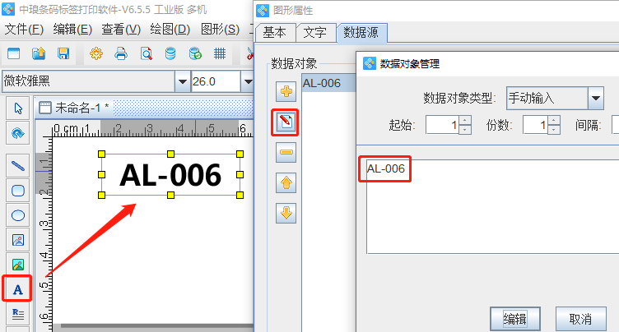Screen dimensions: 619x332
Task: Expand the 手动输入 data type dropdown
Action: tap(596, 98)
